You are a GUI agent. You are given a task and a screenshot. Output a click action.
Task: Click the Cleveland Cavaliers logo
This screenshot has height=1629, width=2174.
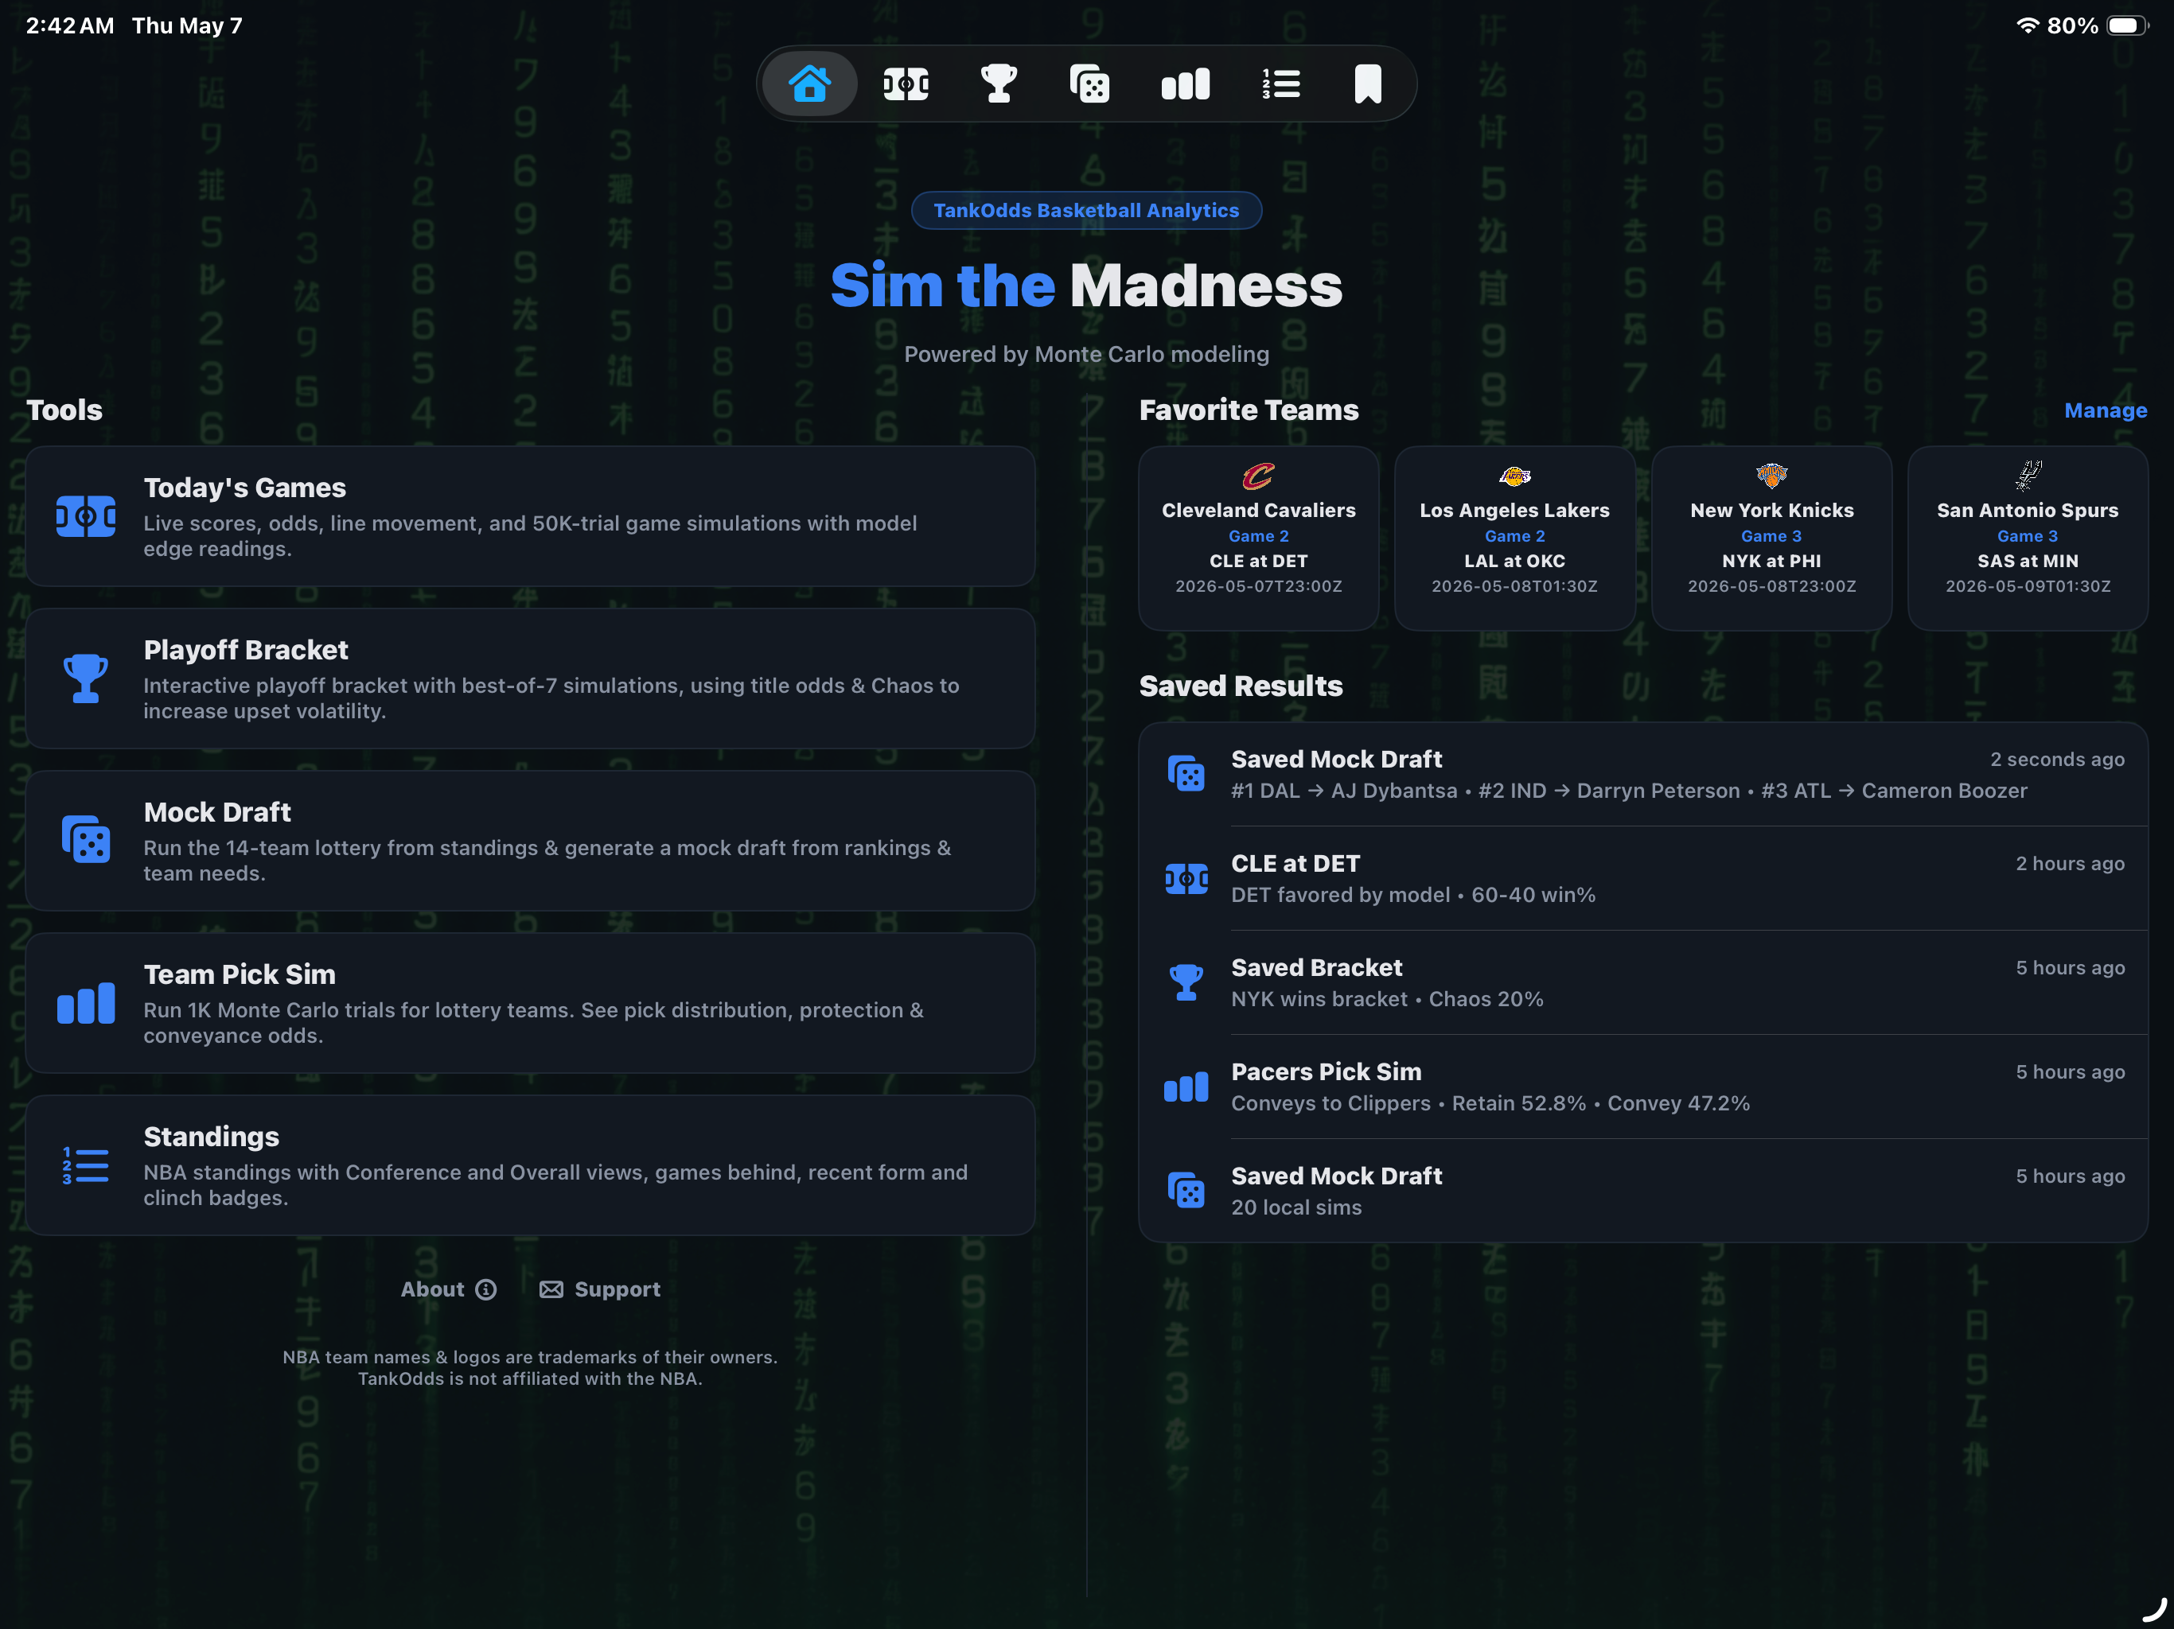click(1258, 476)
